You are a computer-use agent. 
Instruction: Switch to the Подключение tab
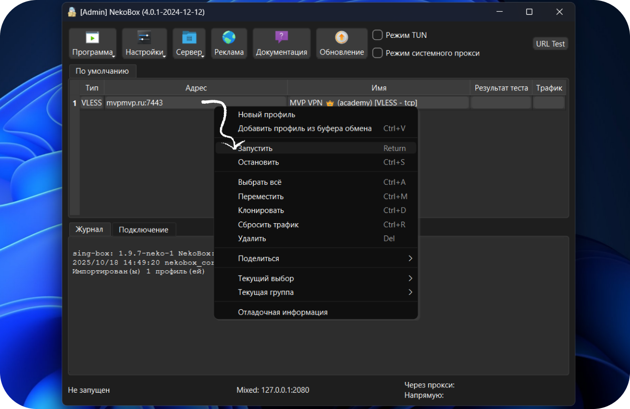pyautogui.click(x=143, y=230)
